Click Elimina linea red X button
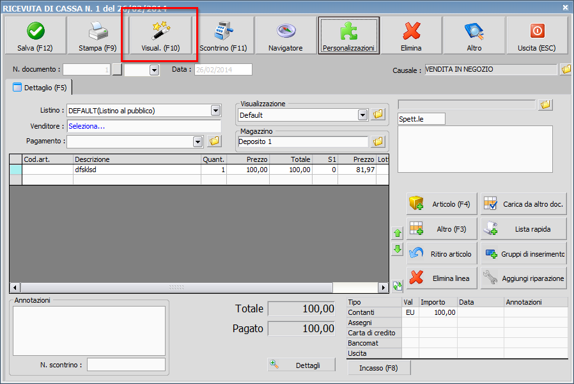Screen dimensions: 574x384 (x=442, y=278)
